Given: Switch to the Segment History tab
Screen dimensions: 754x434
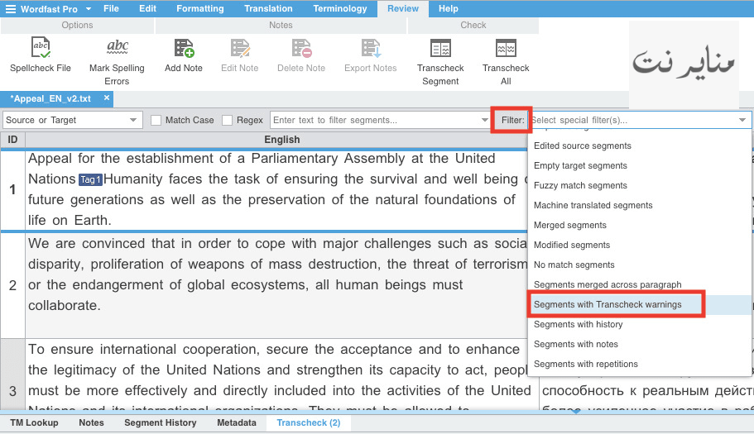Looking at the screenshot, I should (160, 422).
